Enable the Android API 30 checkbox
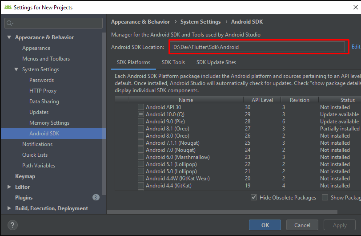 click(x=141, y=107)
